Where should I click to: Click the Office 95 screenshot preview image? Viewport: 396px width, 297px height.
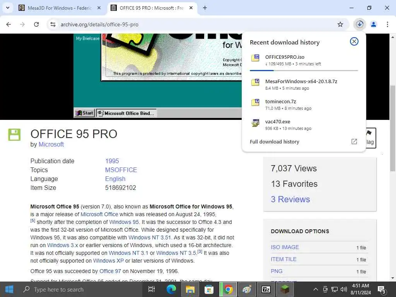point(158,76)
